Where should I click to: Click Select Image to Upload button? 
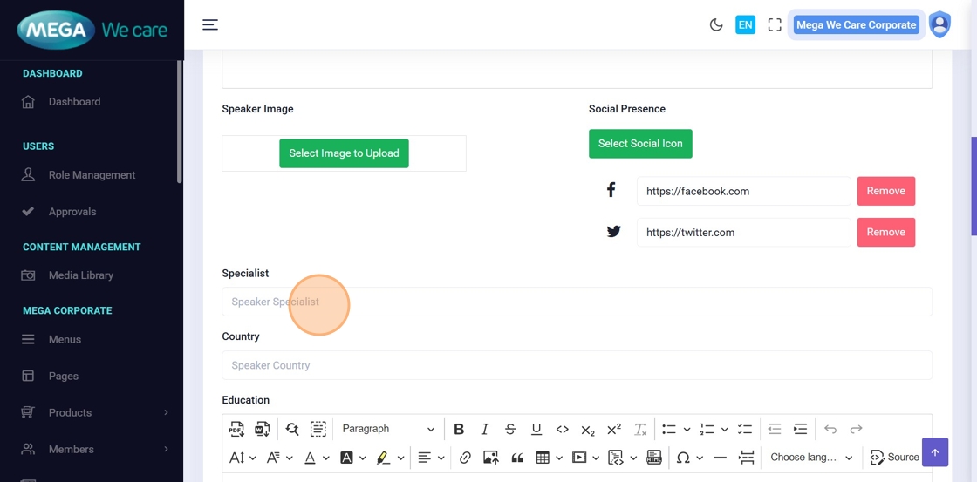pyautogui.click(x=344, y=153)
